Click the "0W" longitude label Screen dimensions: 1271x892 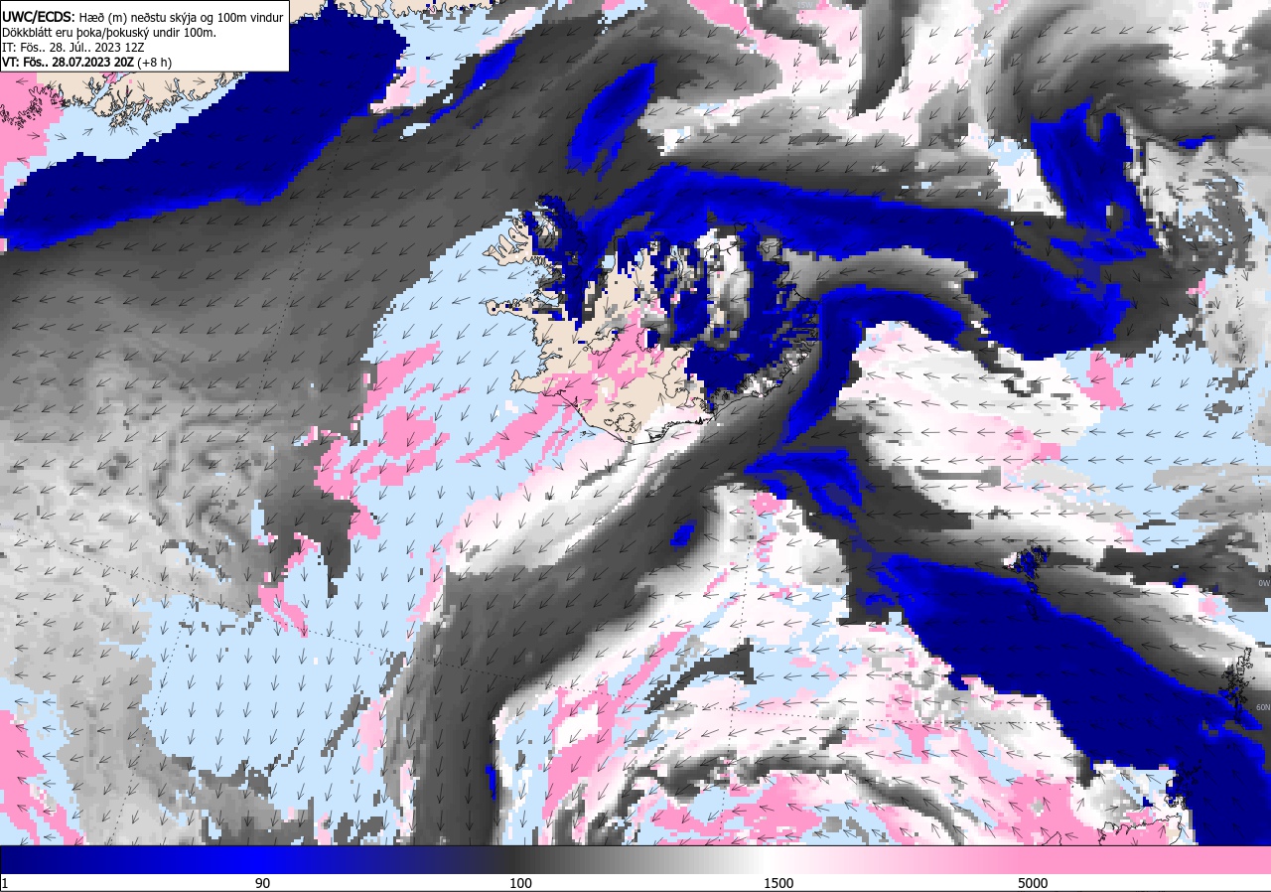click(1263, 583)
